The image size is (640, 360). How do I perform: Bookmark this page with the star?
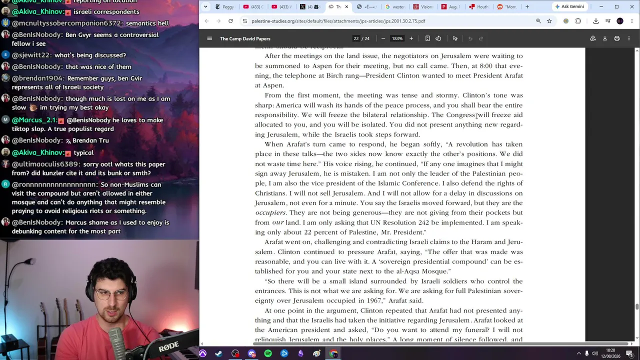pos(549,21)
